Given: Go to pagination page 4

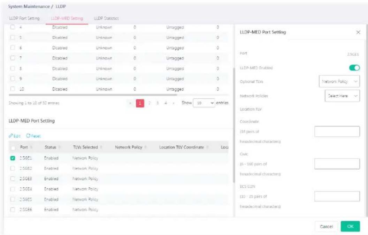Looking at the screenshot, I should point(166,103).
